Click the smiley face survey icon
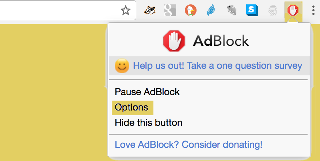This screenshot has height=161, width=320. pyautogui.click(x=122, y=66)
